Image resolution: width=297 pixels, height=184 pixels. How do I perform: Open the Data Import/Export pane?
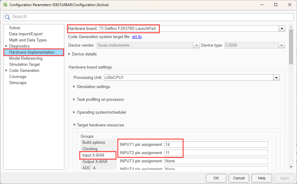[26, 34]
